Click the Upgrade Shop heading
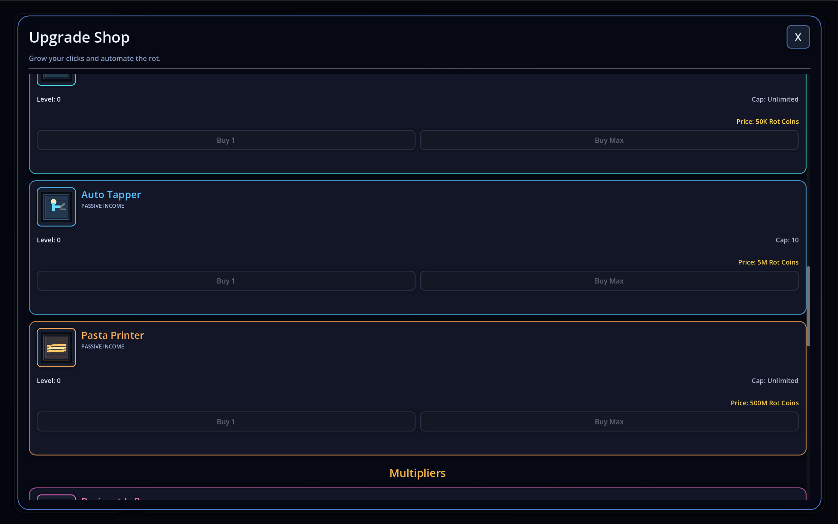The width and height of the screenshot is (838, 524). [x=79, y=37]
